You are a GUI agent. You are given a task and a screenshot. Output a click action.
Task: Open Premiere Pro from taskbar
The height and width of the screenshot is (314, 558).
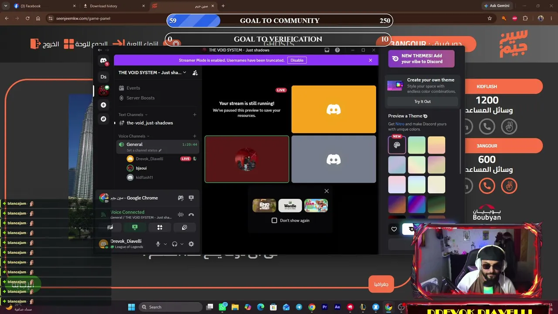tap(324, 307)
